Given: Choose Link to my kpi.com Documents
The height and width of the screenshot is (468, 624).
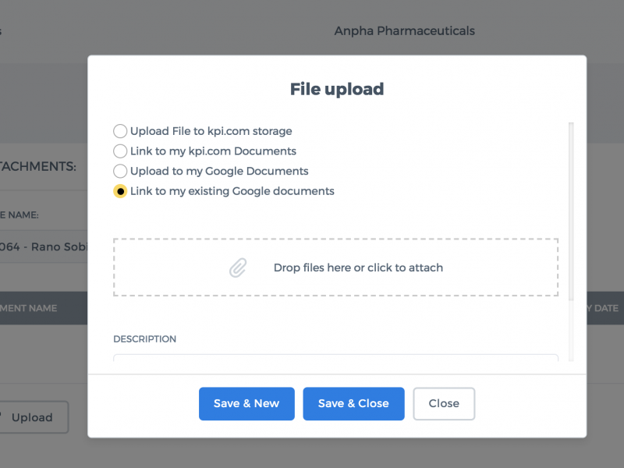Looking at the screenshot, I should [120, 151].
